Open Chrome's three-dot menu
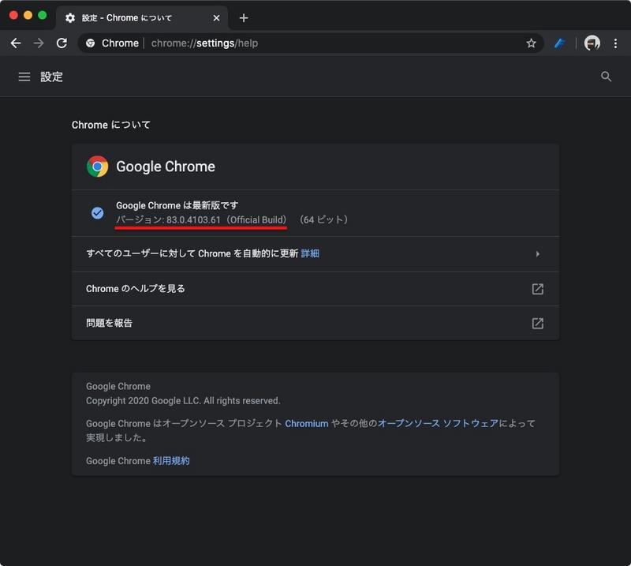Screen dimensions: 631x566 pos(615,43)
